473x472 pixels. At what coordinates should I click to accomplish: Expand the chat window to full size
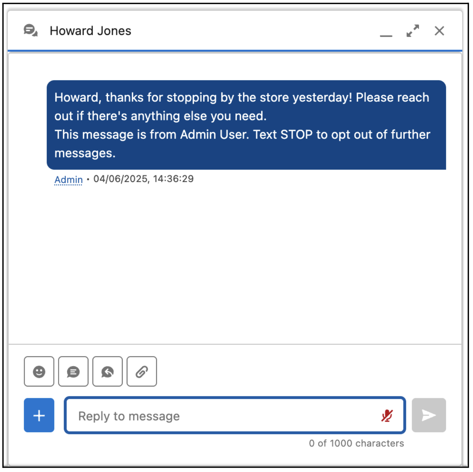pos(413,31)
